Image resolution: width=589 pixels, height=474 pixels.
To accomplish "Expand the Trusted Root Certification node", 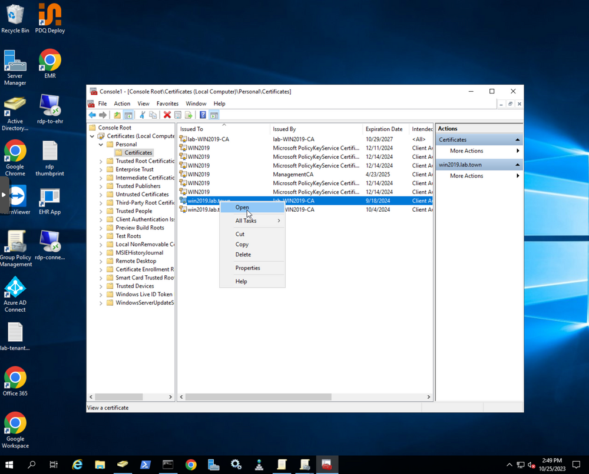I will click(100, 161).
